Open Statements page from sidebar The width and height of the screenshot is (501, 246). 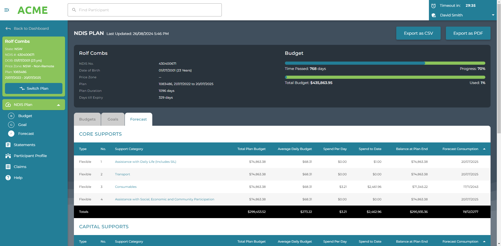click(x=25, y=145)
